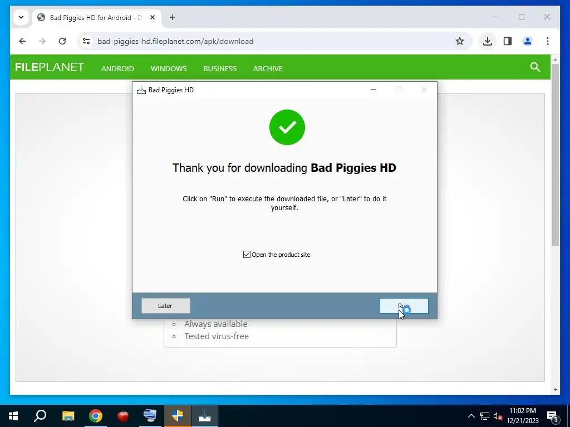
Task: Open the Chrome profile avatar
Action: point(528,41)
